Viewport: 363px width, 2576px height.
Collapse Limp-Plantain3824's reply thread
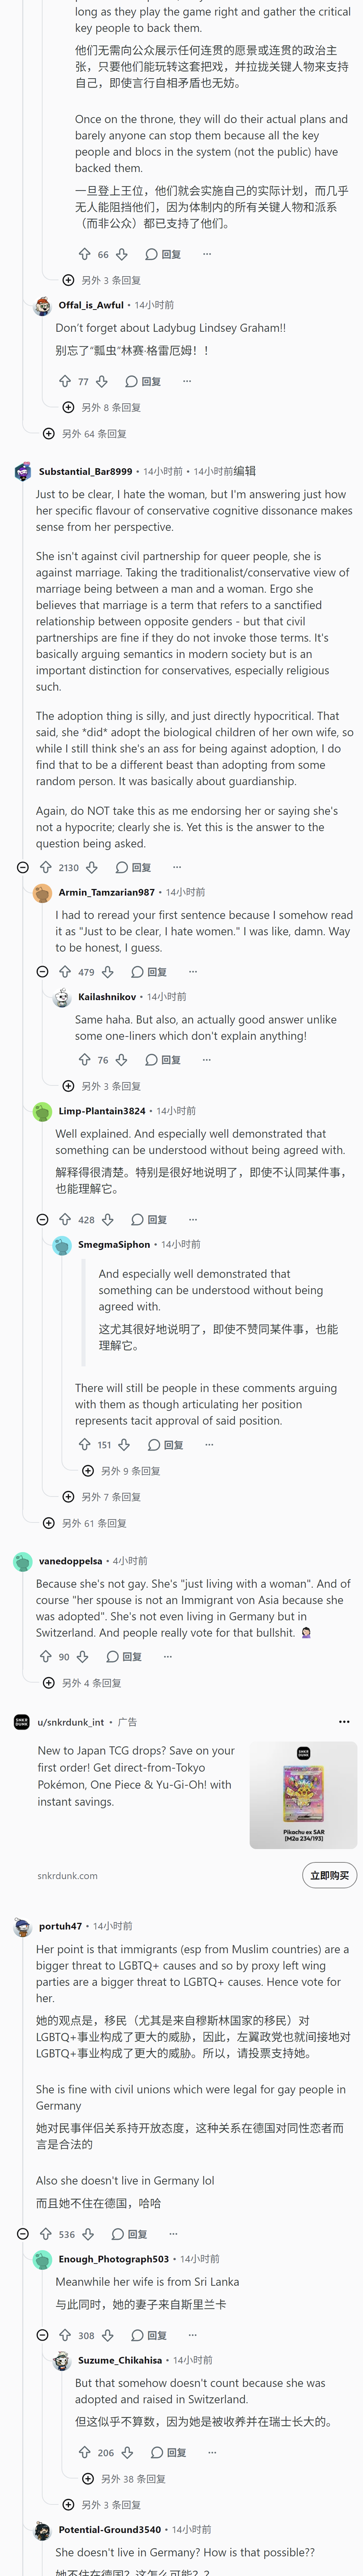42,1219
